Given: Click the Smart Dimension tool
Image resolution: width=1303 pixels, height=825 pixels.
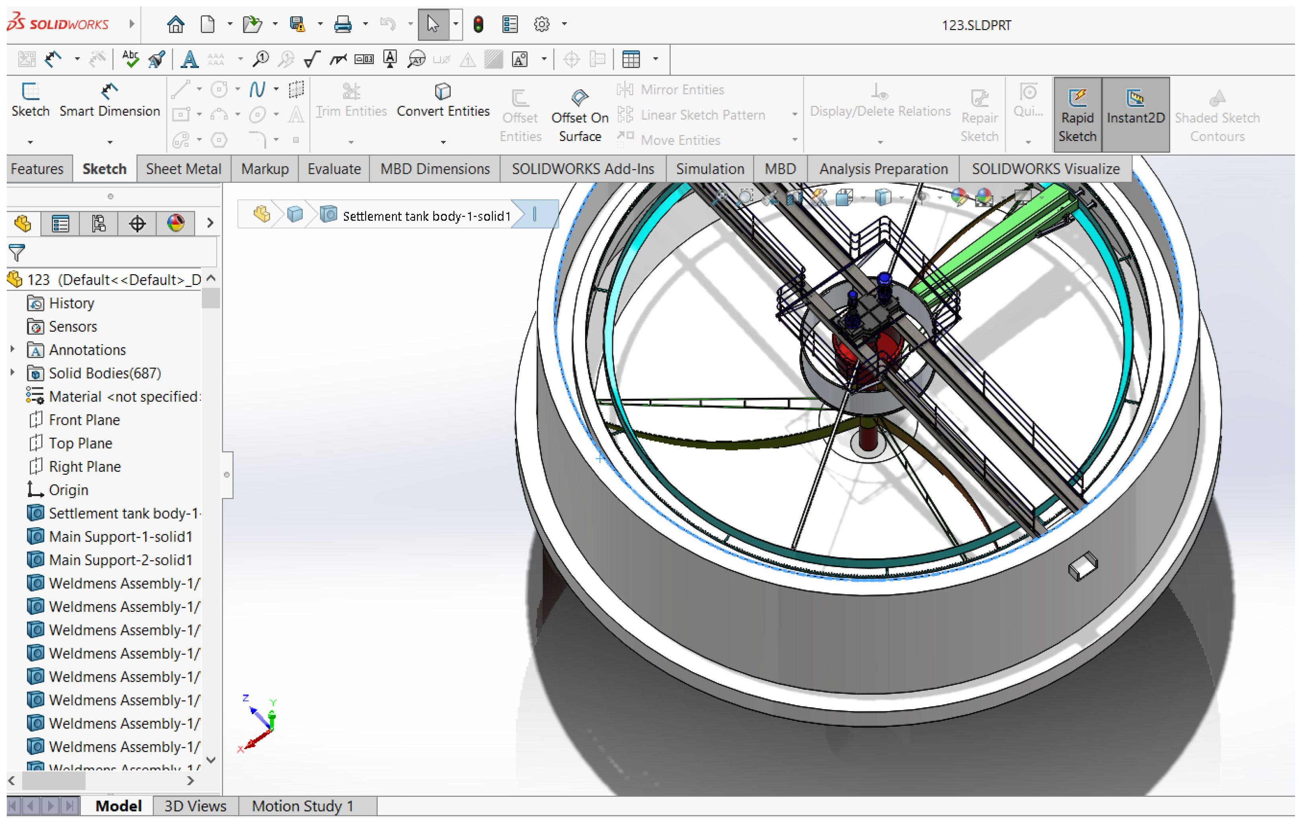Looking at the screenshot, I should tap(109, 100).
